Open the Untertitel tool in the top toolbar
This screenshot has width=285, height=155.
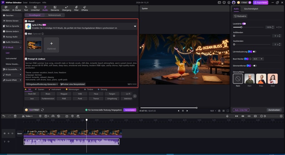pyautogui.click(x=35, y=8)
